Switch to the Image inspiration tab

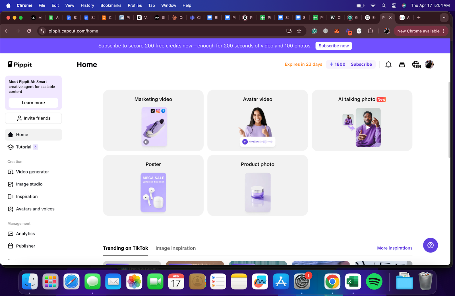(175, 248)
